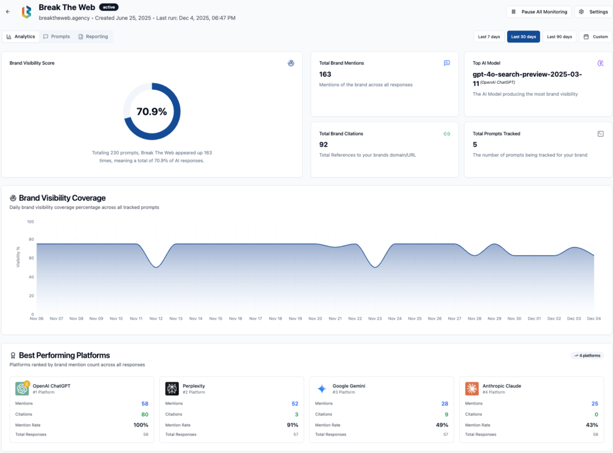Click the Brand Visibility Score target icon
This screenshot has height=453, width=613.
[x=291, y=63]
